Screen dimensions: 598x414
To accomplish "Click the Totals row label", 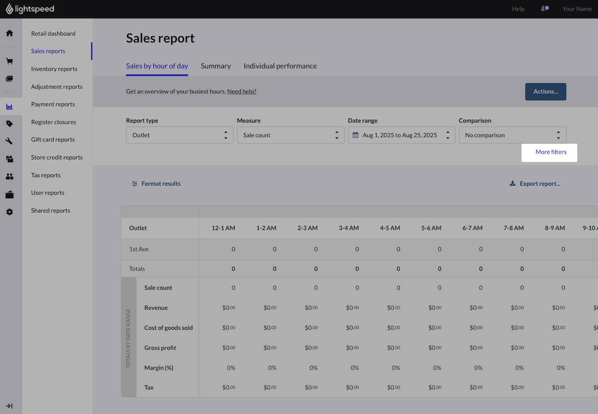I will click(x=137, y=269).
